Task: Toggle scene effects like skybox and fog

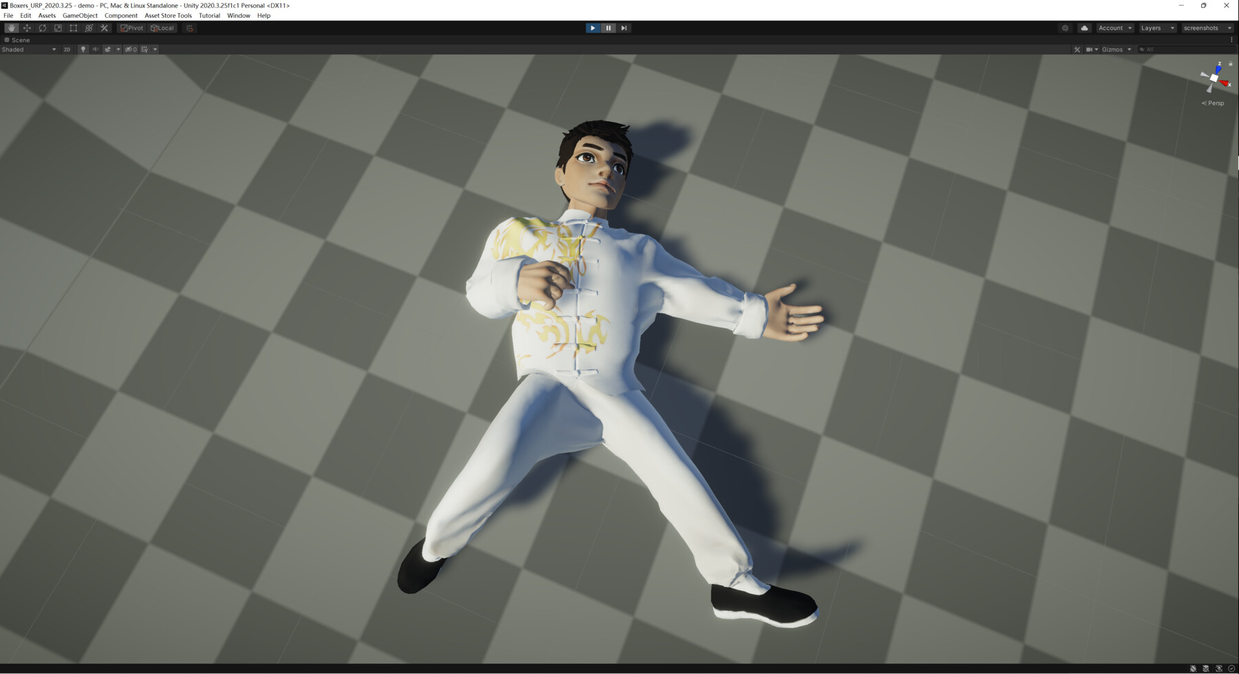Action: point(108,50)
